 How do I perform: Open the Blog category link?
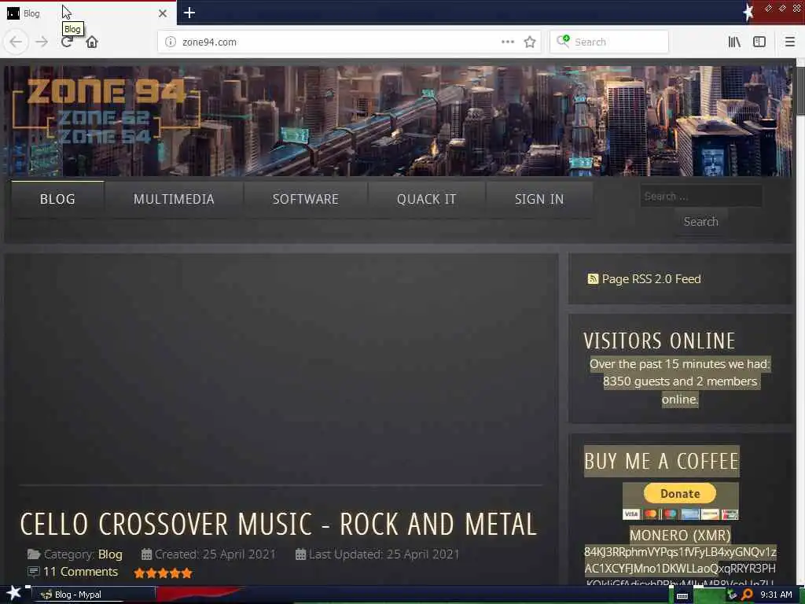(x=110, y=554)
